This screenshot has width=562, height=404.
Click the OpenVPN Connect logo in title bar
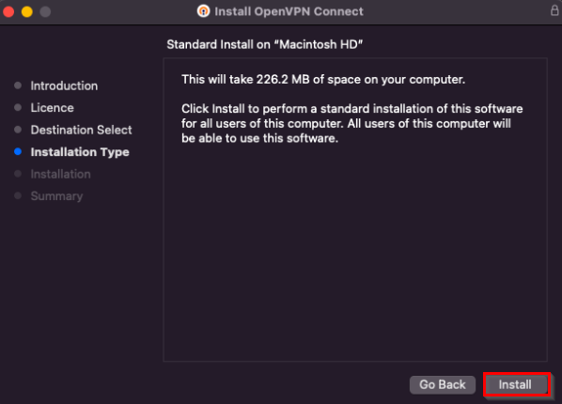coord(203,11)
